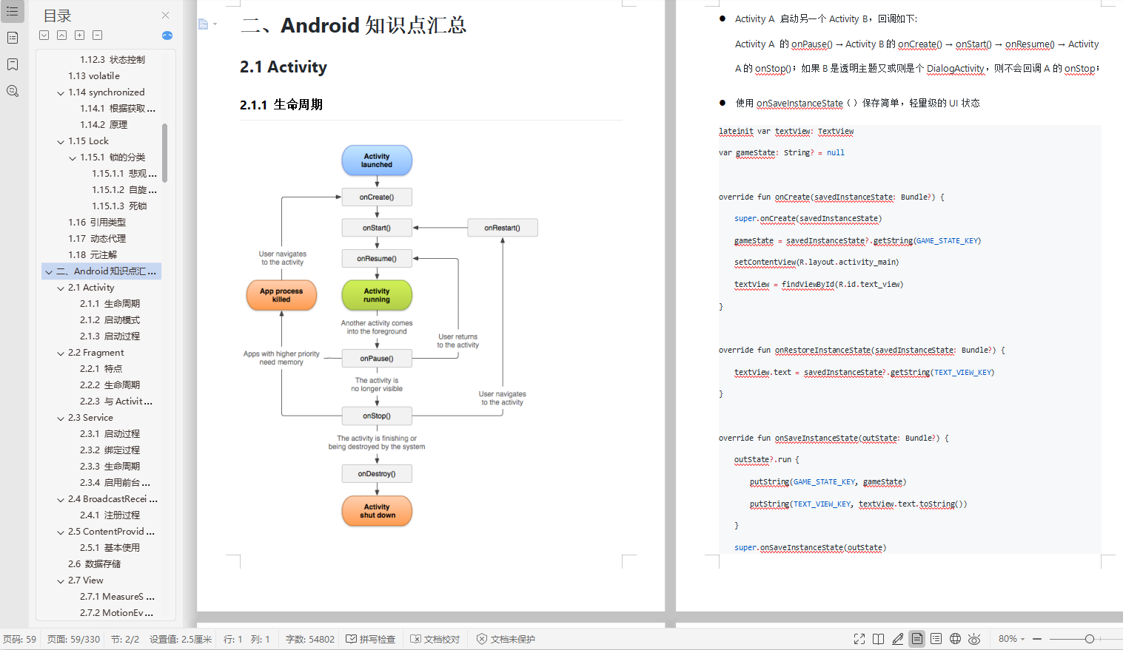Collapse the 2.1 Activity node
Screen dimensions: 1123x650
[61, 288]
